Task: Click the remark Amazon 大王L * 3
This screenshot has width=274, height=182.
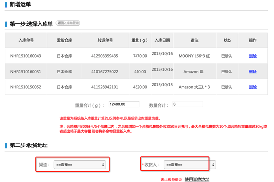Action: [x=194, y=87]
